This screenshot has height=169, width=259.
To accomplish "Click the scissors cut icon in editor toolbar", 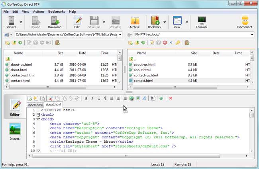I will tap(51, 99).
